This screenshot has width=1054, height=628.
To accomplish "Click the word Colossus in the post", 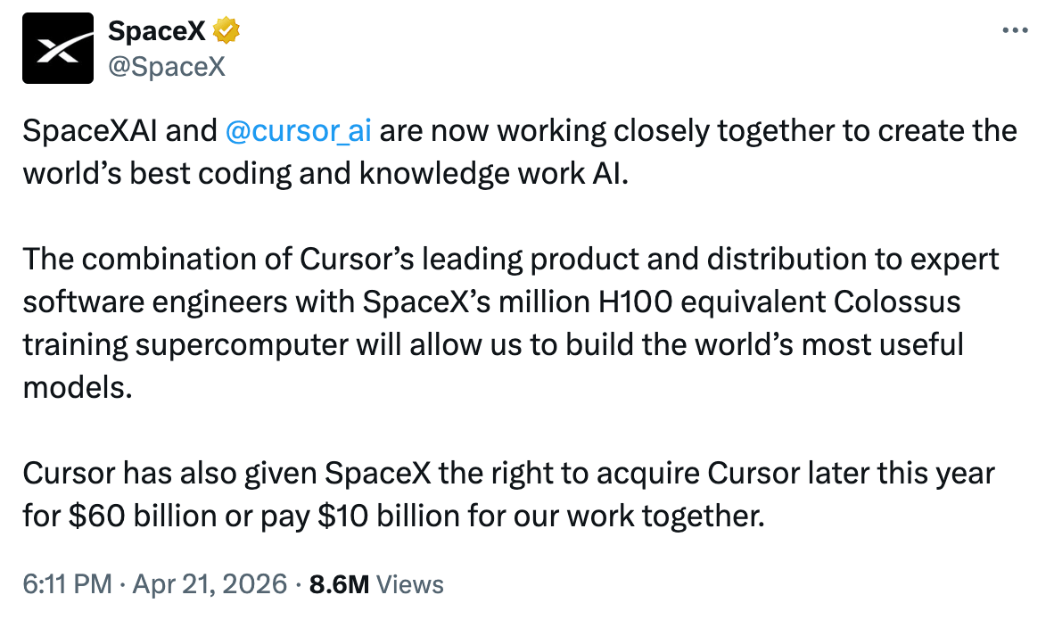I will point(897,302).
